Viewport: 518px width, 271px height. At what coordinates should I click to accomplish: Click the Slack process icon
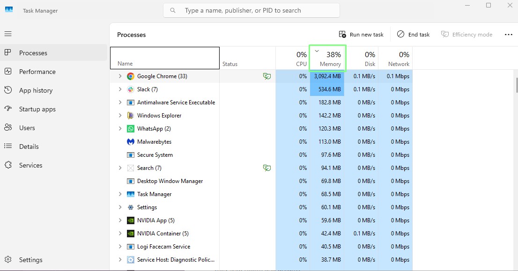131,89
